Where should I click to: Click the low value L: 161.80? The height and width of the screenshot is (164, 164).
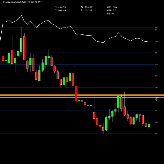pyautogui.click(x=86, y=10)
